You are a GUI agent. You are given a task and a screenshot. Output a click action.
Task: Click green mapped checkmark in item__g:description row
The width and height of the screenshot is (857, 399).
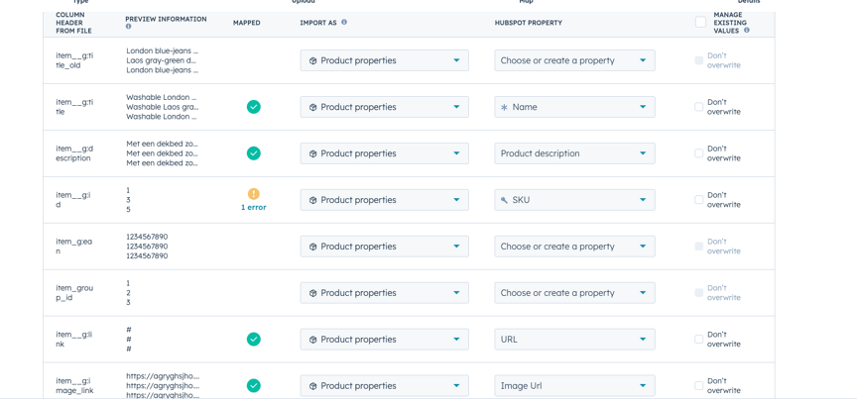253,153
